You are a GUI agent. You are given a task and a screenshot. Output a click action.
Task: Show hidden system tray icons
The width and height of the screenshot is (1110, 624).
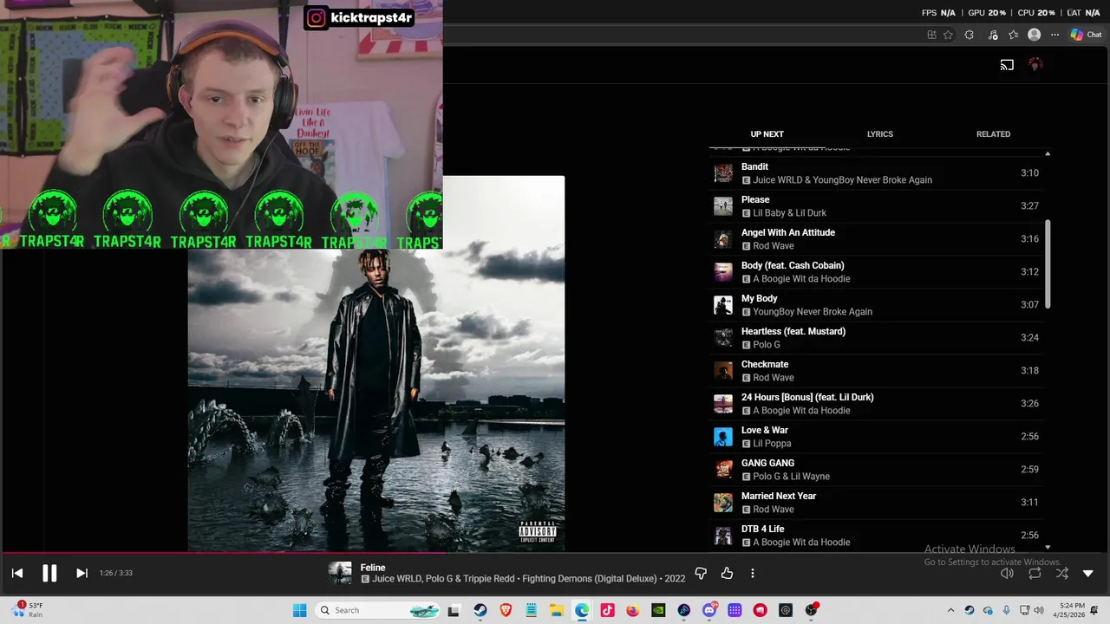pos(950,610)
